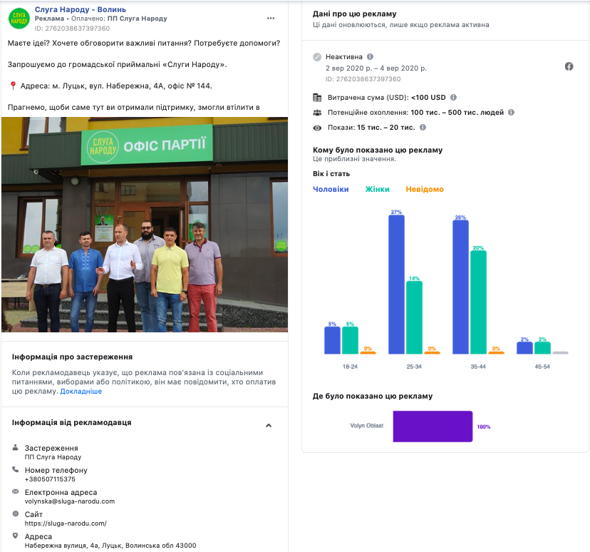
Task: Click info icon next to Неактивна status
Action: point(370,57)
